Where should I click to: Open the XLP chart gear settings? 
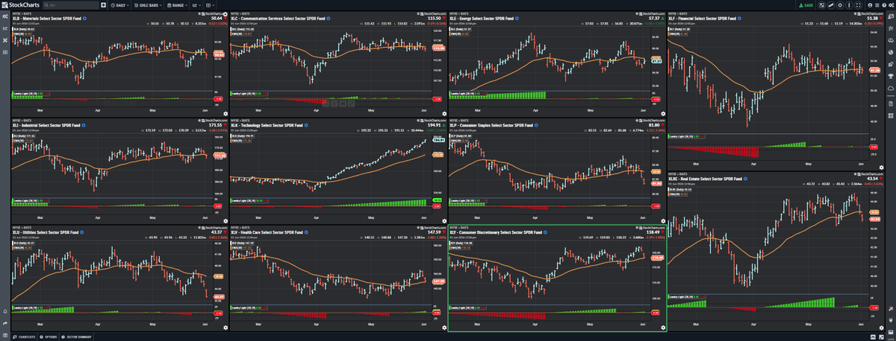tap(663, 221)
